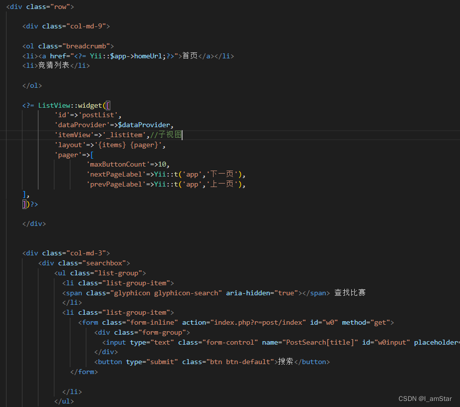
Task: Click the '$dataProvider' variable
Action: tap(144, 125)
